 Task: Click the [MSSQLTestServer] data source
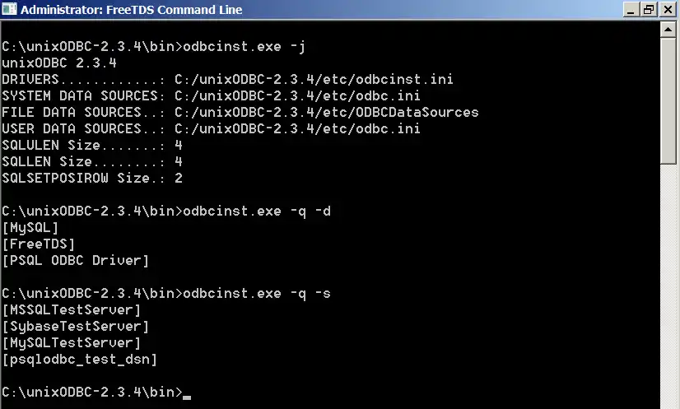(71, 309)
